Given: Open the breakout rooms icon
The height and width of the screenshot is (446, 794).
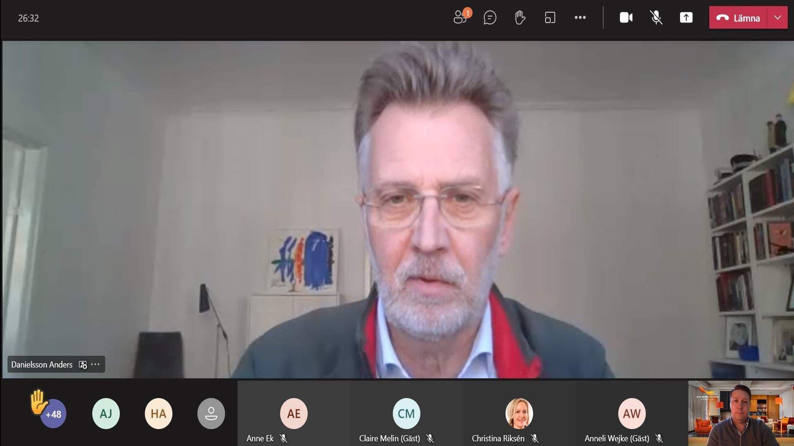Looking at the screenshot, I should pyautogui.click(x=550, y=18).
